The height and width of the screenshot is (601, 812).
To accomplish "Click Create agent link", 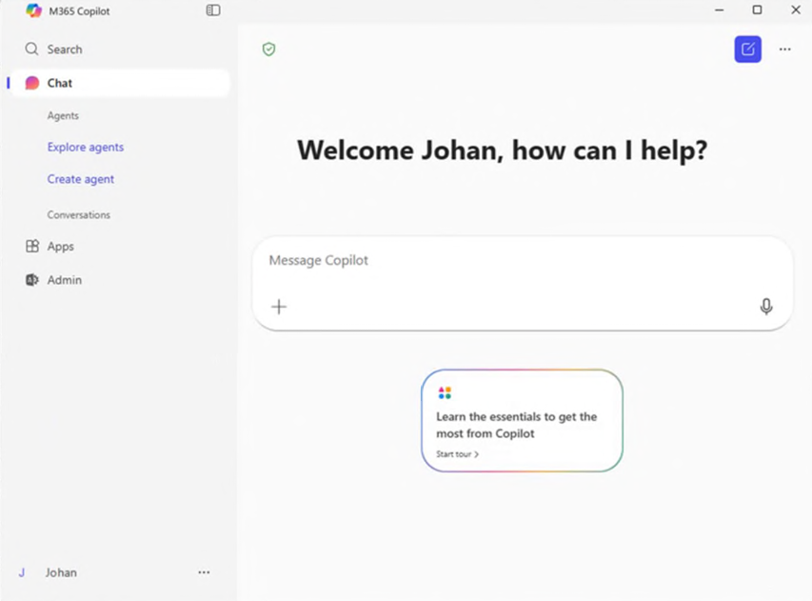I will [80, 179].
